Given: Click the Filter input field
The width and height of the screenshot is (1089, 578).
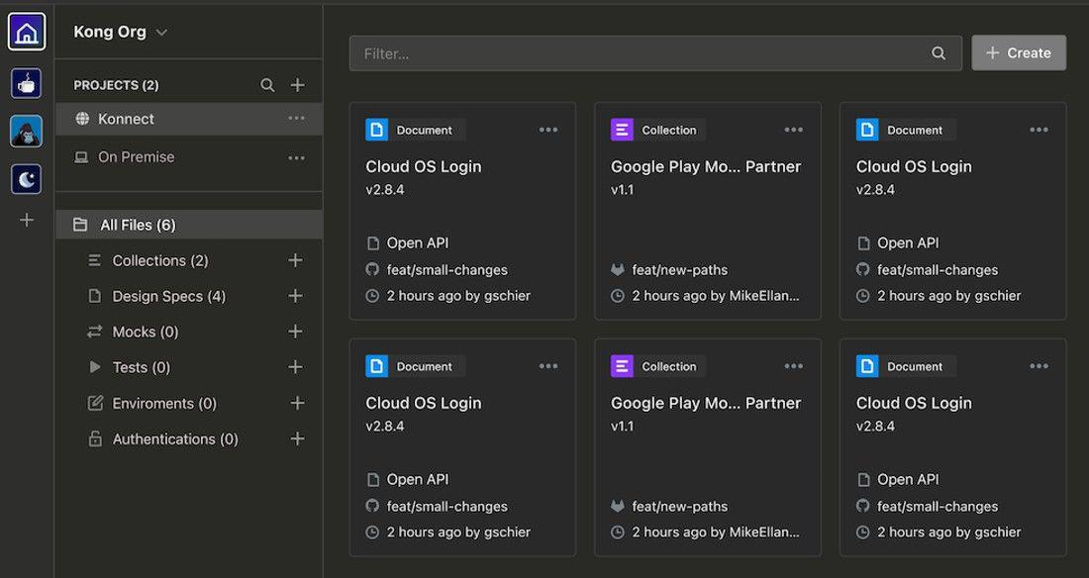Looking at the screenshot, I should (643, 53).
